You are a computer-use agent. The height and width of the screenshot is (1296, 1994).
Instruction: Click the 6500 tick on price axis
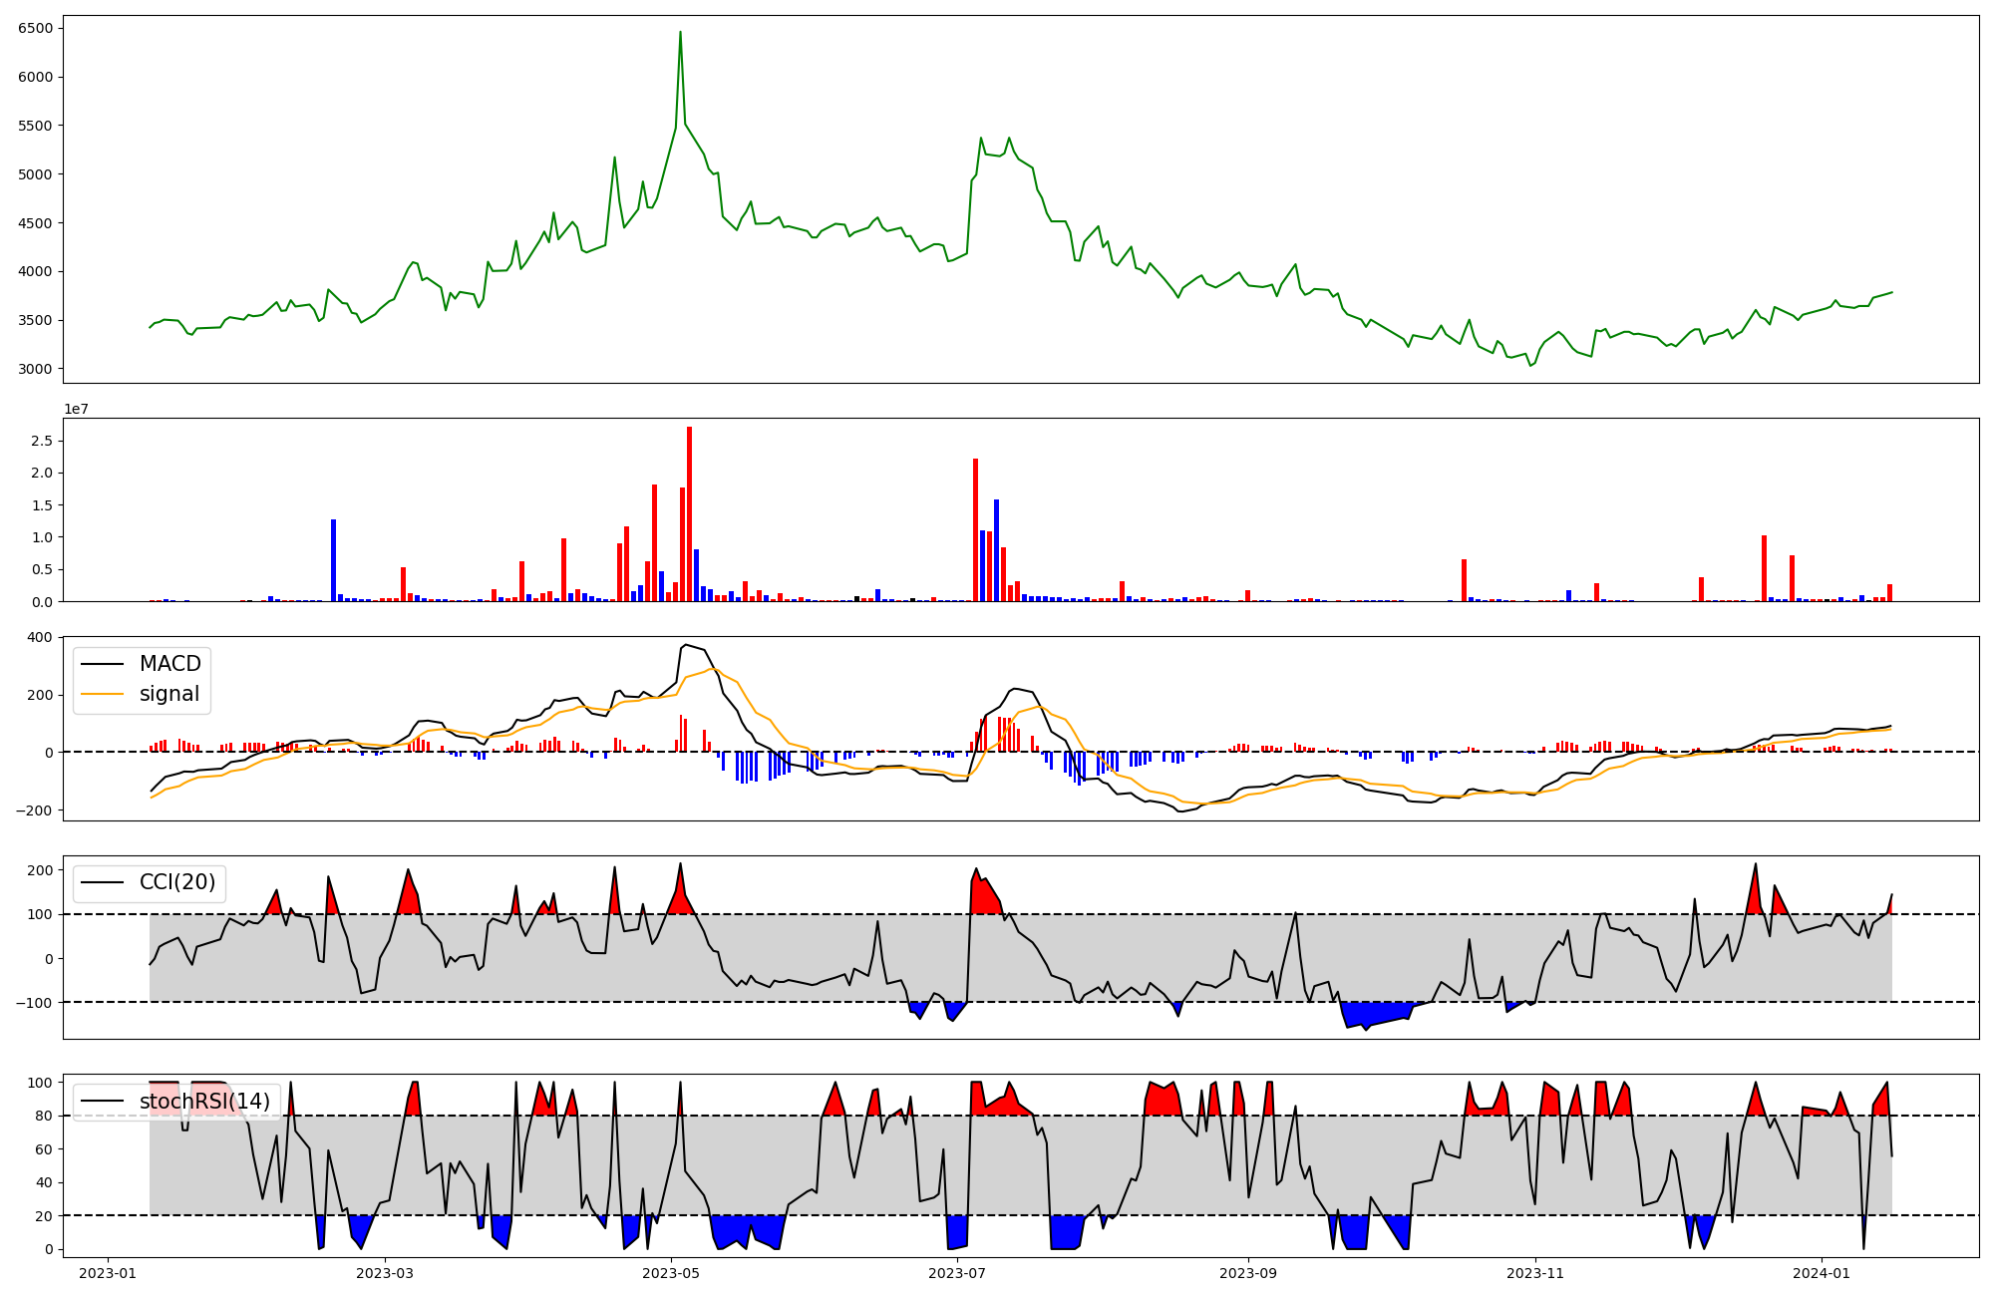pyautogui.click(x=35, y=28)
